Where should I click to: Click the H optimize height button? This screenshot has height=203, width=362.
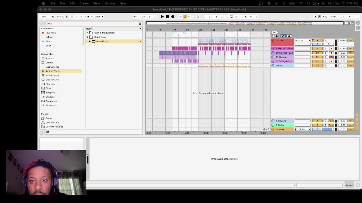pos(346,23)
